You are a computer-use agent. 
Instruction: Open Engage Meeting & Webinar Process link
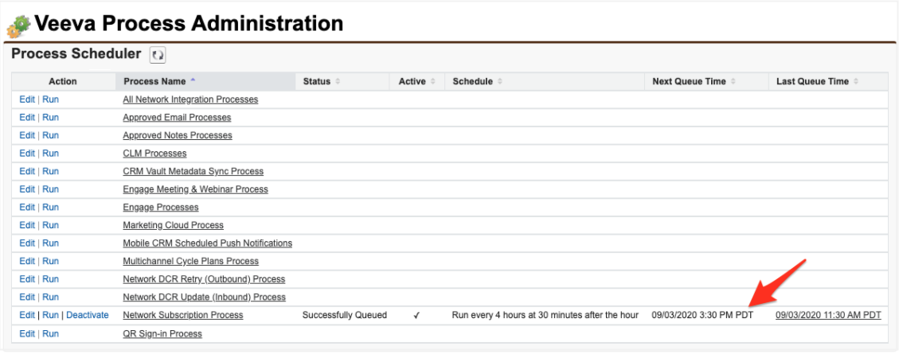coord(196,189)
